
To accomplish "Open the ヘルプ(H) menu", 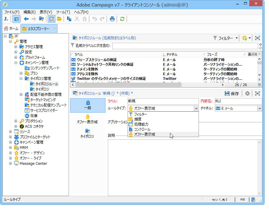I will click(x=81, y=12).
